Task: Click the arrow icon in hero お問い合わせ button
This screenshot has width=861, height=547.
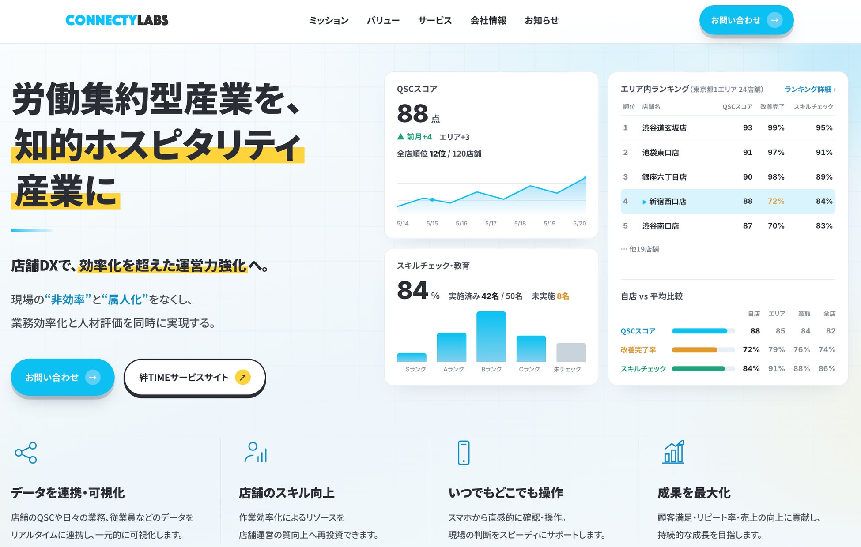Action: coord(93,377)
